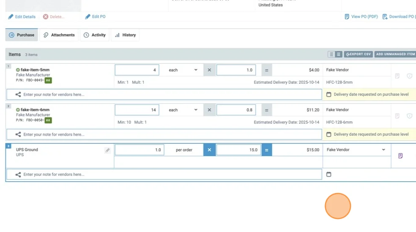This screenshot has height=232, width=416.
Task: Switch to the expanded list view toggle
Action: point(339,55)
